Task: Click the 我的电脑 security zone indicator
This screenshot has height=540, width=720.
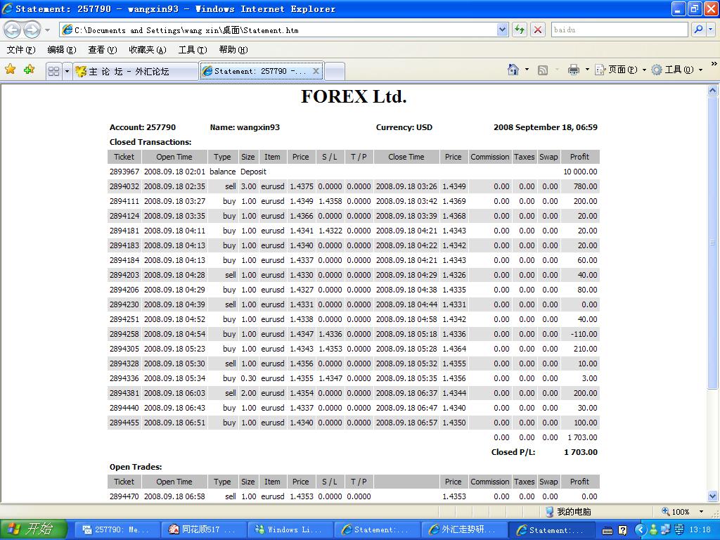Action: pos(567,511)
